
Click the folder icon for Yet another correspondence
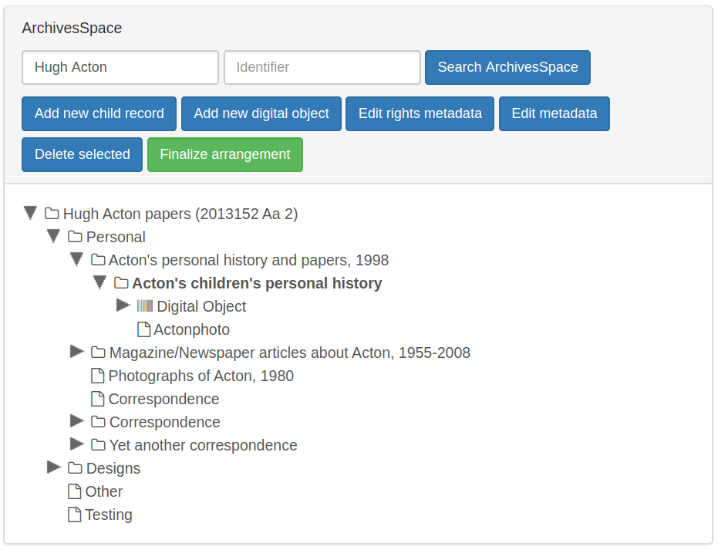pos(97,445)
